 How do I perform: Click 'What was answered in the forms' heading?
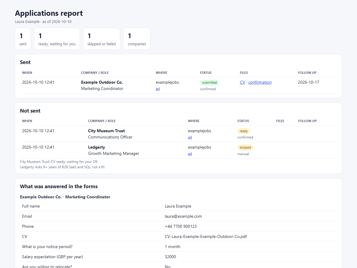(x=59, y=186)
